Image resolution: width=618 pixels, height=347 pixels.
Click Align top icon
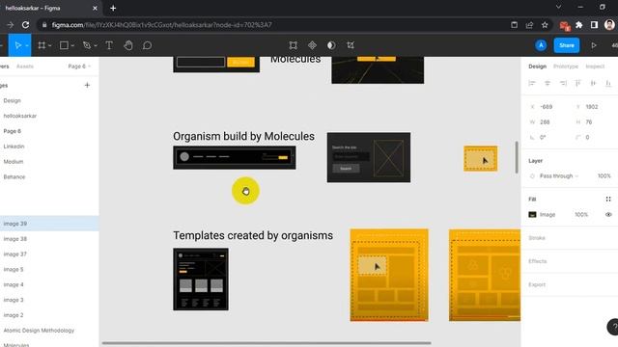[577, 83]
